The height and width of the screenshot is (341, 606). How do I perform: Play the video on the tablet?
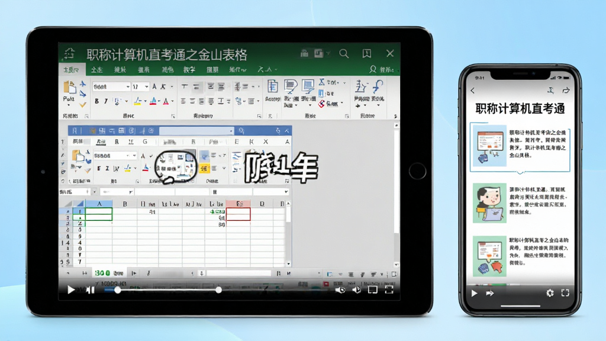(x=71, y=289)
